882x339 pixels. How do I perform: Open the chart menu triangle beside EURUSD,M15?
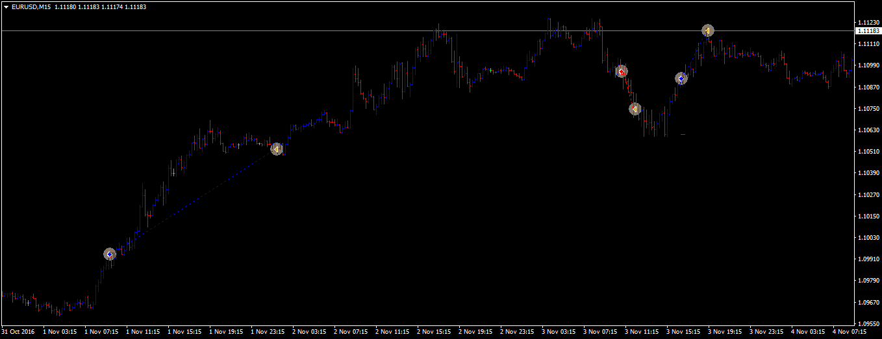click(6, 6)
